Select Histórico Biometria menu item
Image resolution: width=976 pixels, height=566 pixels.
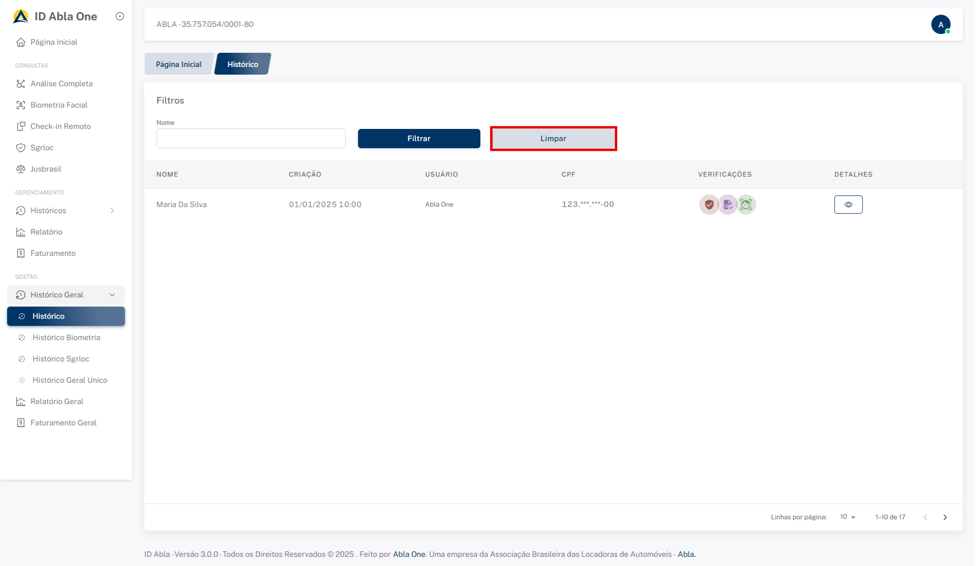pos(66,338)
